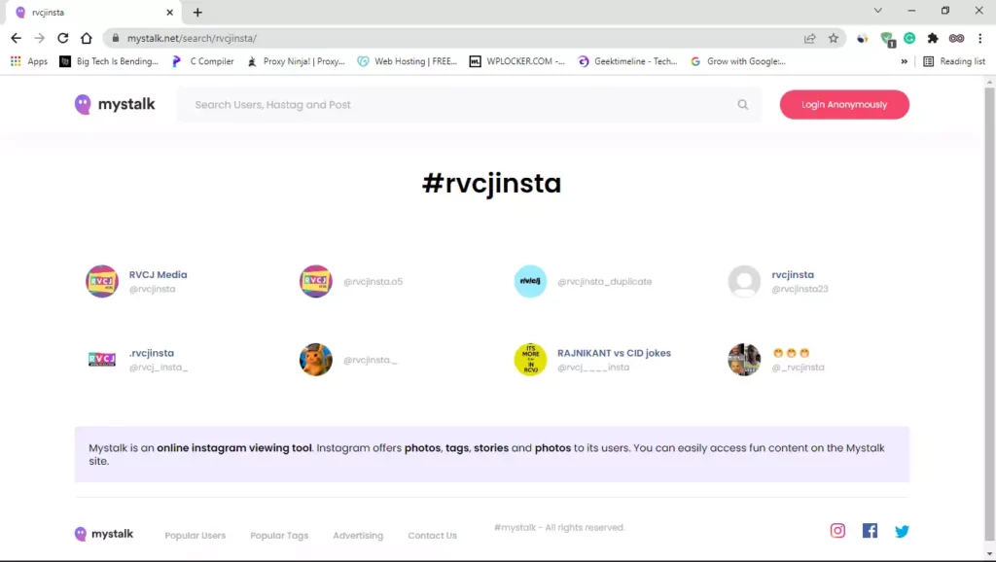Bookmark page with star icon

[834, 38]
